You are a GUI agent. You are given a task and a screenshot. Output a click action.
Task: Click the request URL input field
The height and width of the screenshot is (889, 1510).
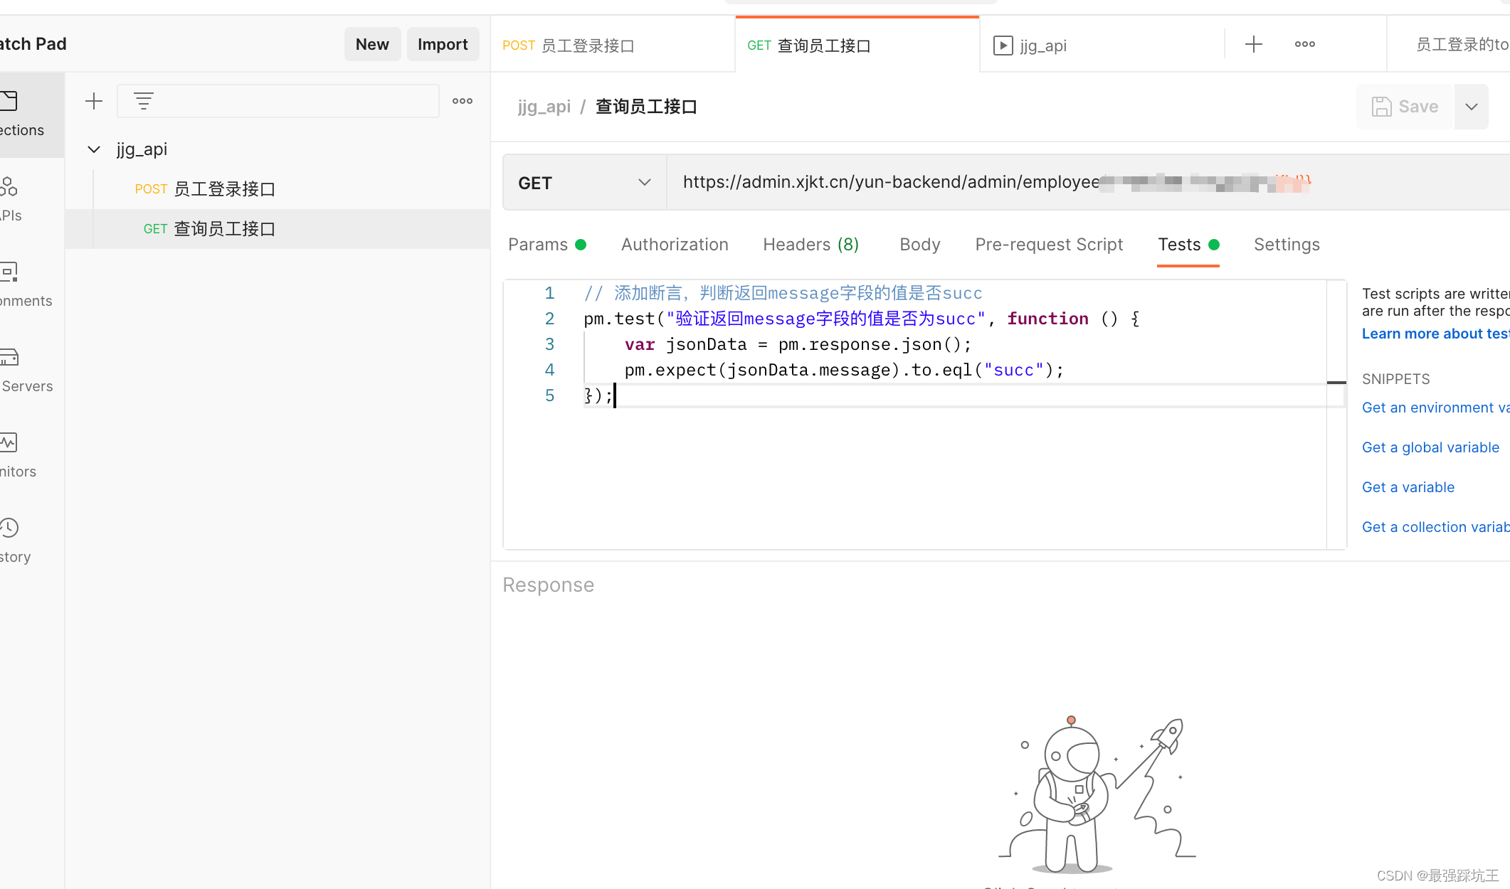(x=889, y=182)
